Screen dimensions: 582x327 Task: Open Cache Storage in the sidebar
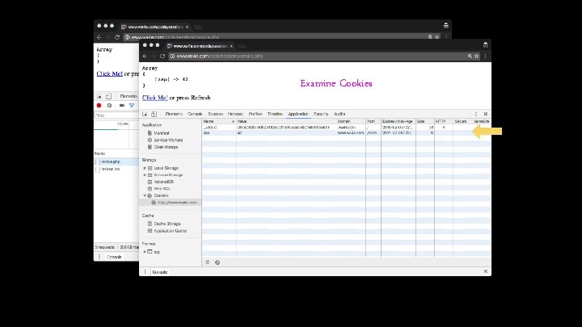[167, 224]
